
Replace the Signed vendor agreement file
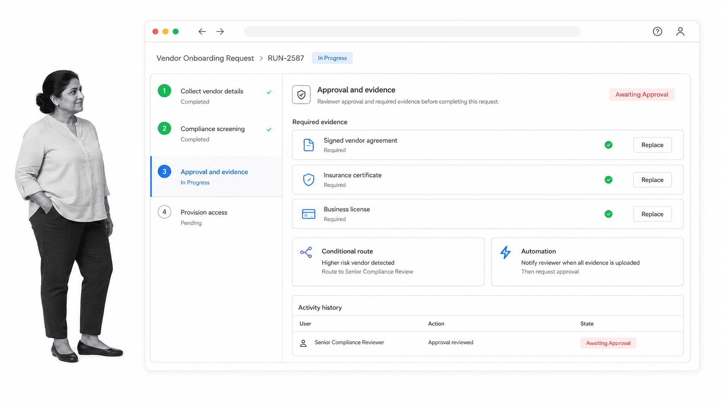click(652, 145)
